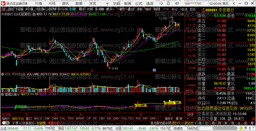Select SAR indicator tab

153,119
